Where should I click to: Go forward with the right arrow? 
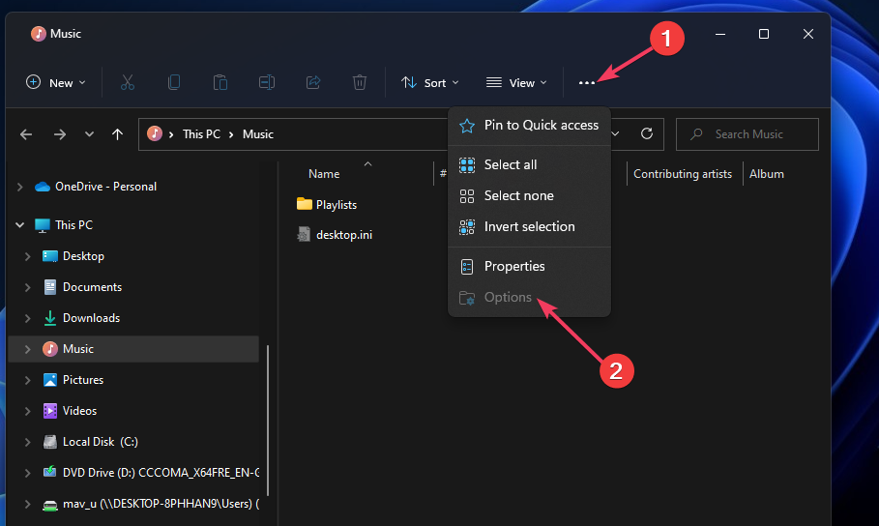(x=59, y=134)
